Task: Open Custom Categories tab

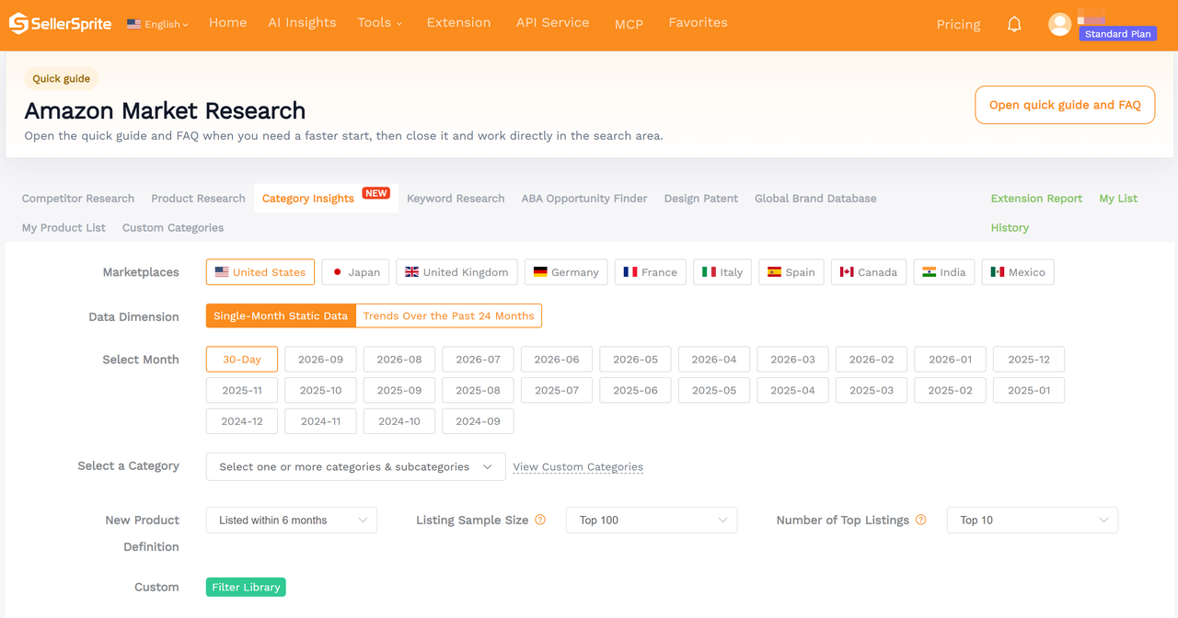Action: [x=173, y=228]
